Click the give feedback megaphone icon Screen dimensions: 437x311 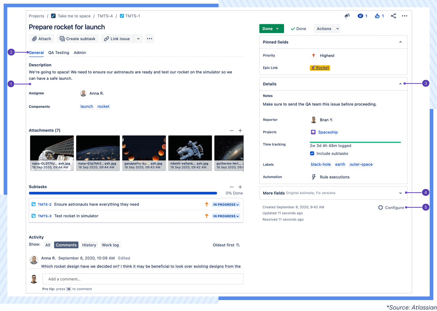click(x=347, y=16)
